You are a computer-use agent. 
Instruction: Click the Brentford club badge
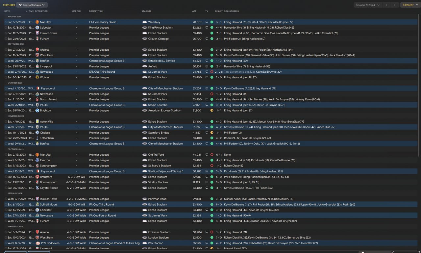click(37, 177)
